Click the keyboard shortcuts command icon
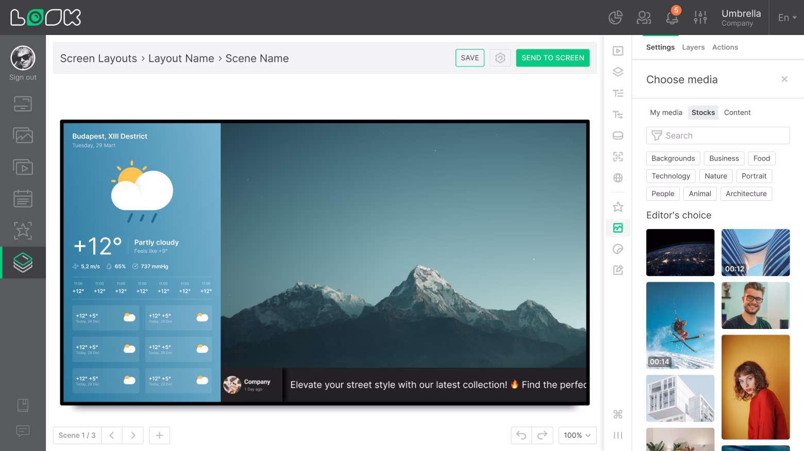804x451 pixels. 618,414
